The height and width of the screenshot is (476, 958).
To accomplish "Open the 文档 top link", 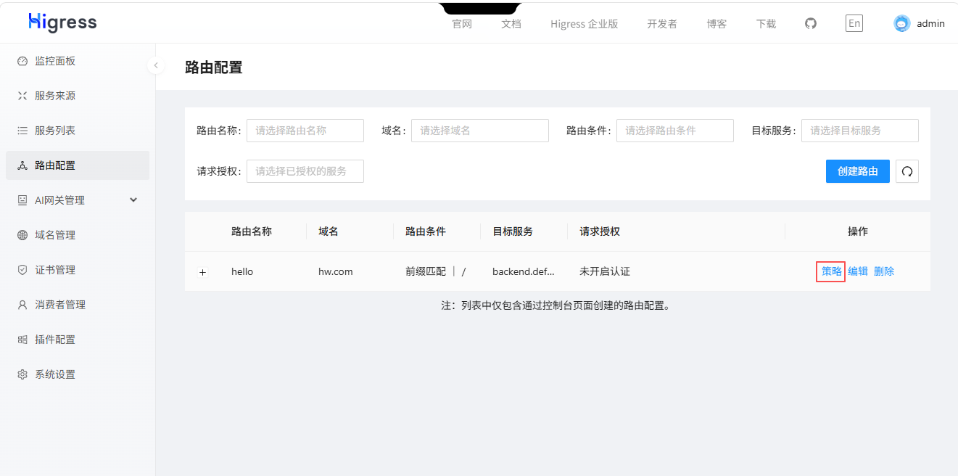I will (x=511, y=24).
